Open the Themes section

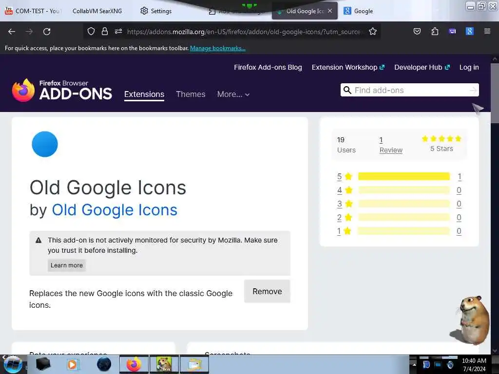(191, 94)
